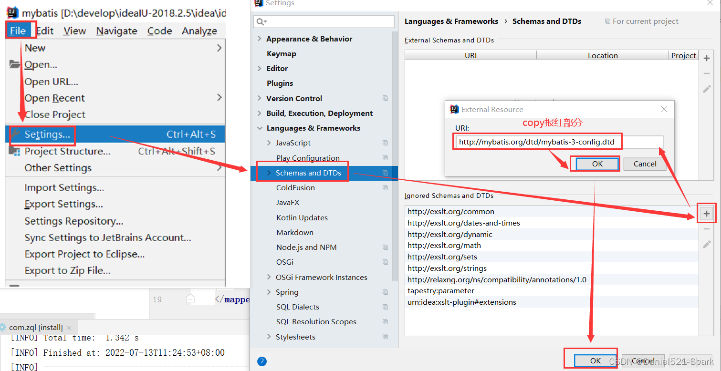
Task: Click Languages & Frameworks breadcrumb
Action: click(451, 21)
